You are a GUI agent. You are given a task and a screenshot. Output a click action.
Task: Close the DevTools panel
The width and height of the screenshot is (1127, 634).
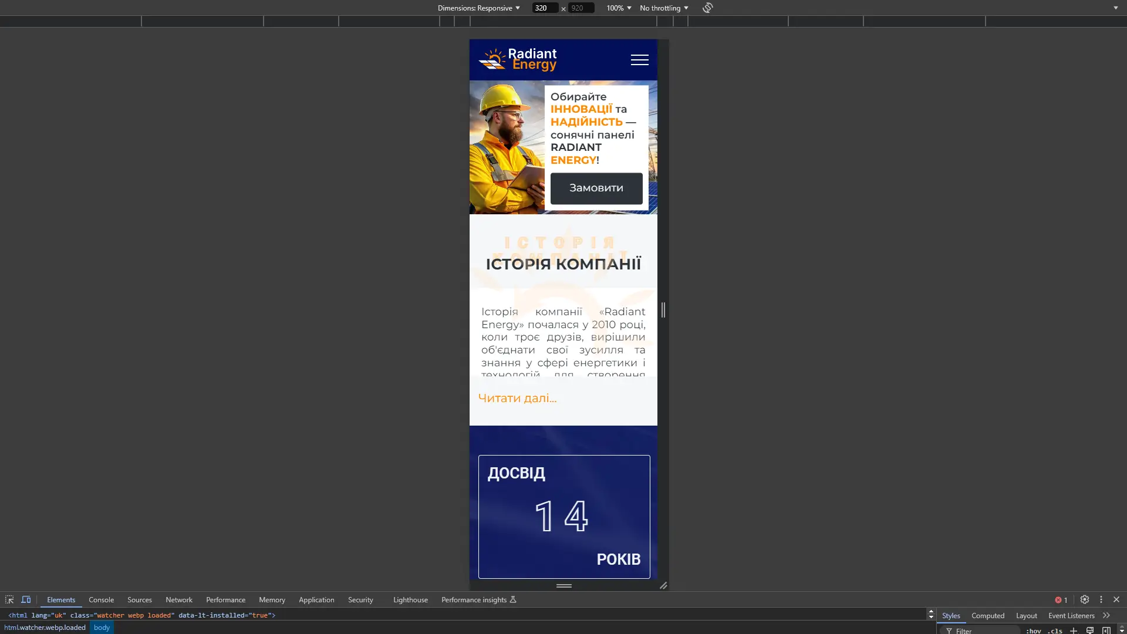click(1116, 599)
